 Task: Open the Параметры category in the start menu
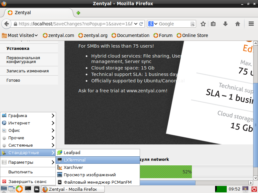pyautogui.click(x=28, y=162)
